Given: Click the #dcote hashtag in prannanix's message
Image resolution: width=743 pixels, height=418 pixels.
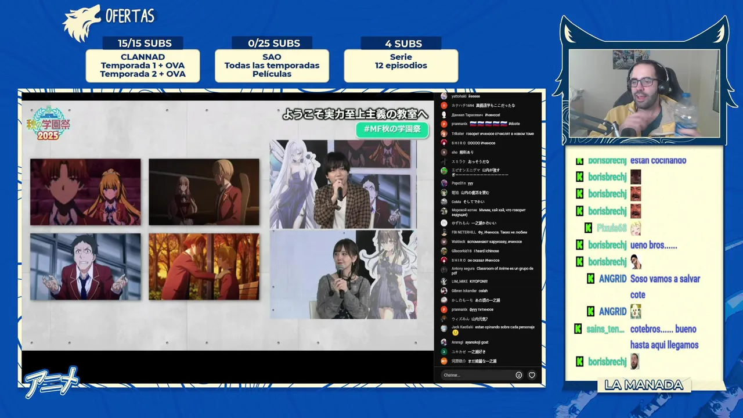Looking at the screenshot, I should click(514, 124).
